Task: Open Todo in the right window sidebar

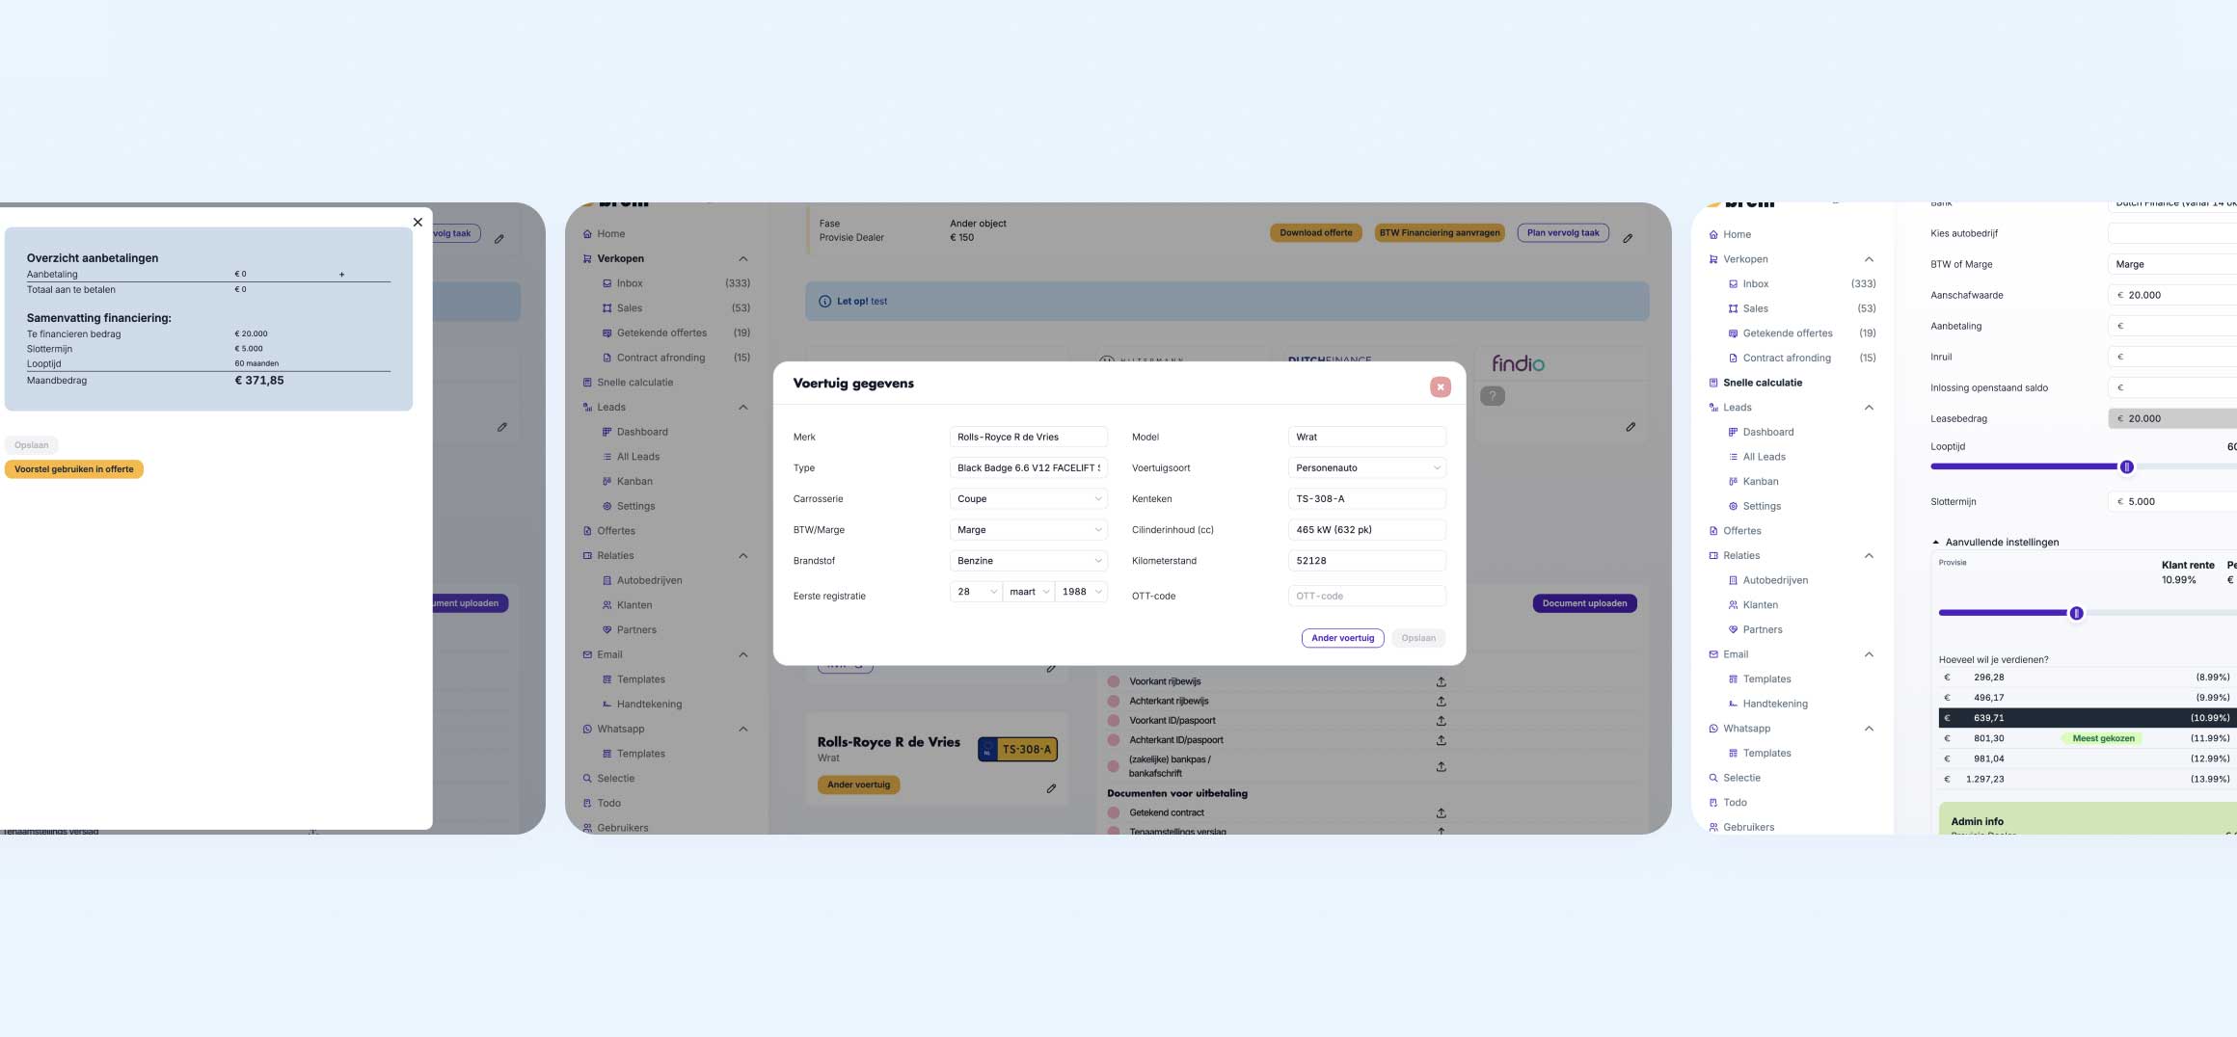Action: pos(1735,802)
